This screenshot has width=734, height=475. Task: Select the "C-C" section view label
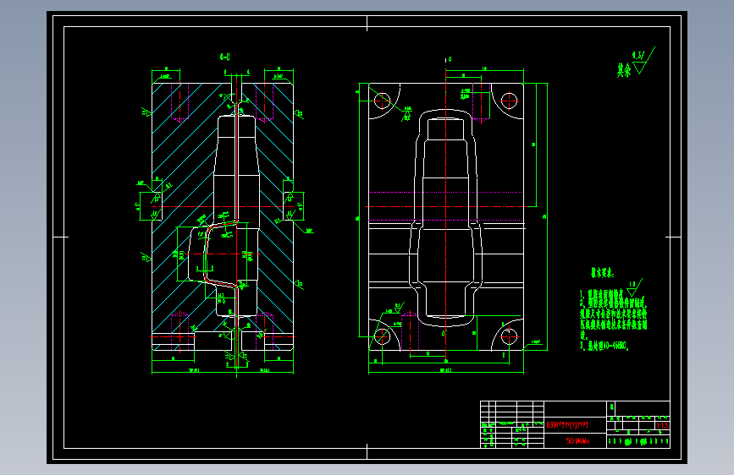224,57
